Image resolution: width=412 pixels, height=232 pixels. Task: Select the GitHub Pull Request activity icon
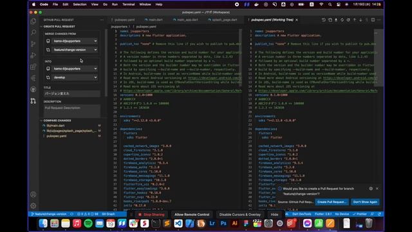33,101
